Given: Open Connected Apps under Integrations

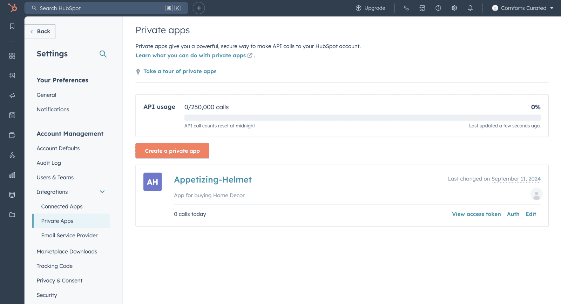Looking at the screenshot, I should [x=62, y=206].
